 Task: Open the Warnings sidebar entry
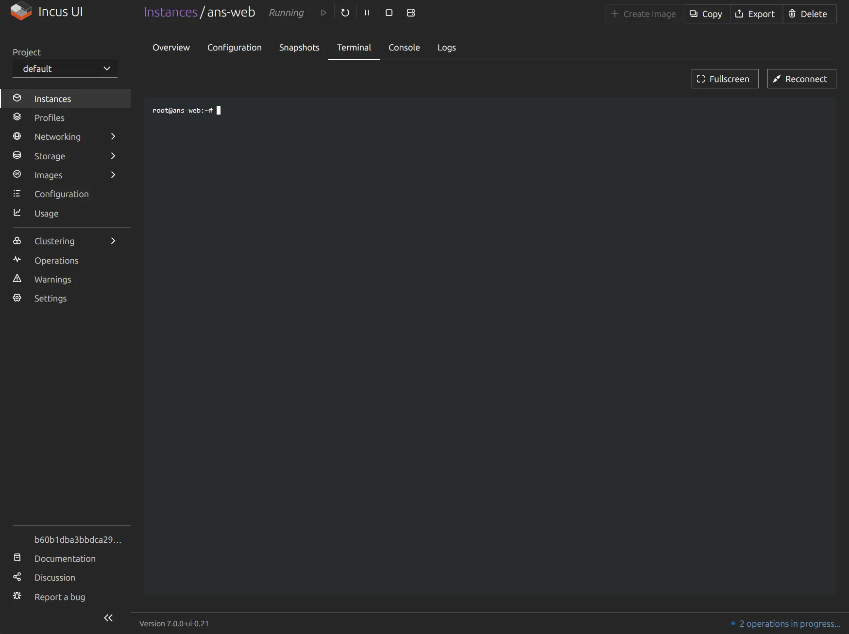click(x=66, y=279)
